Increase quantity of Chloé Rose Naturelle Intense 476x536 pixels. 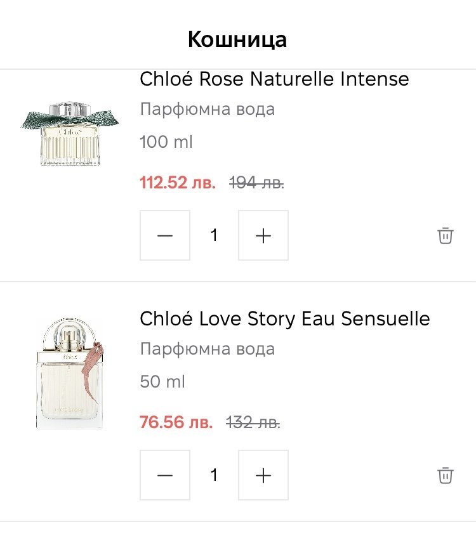[x=263, y=235]
